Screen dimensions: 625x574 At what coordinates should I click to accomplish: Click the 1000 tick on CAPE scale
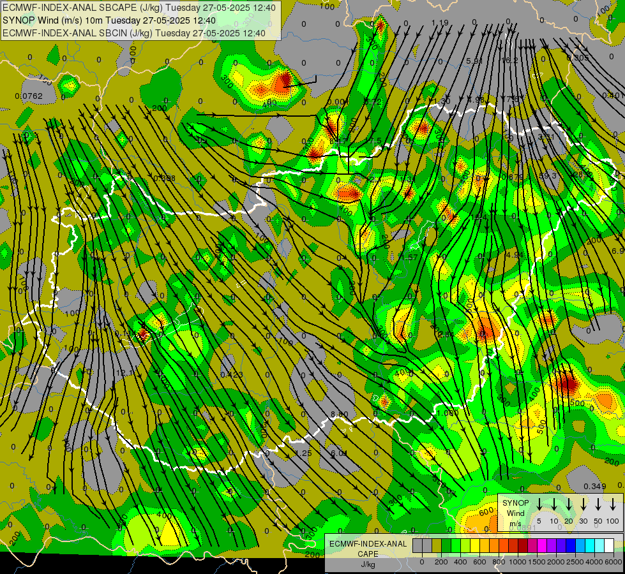click(518, 562)
